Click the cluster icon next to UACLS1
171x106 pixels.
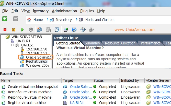point(17,45)
